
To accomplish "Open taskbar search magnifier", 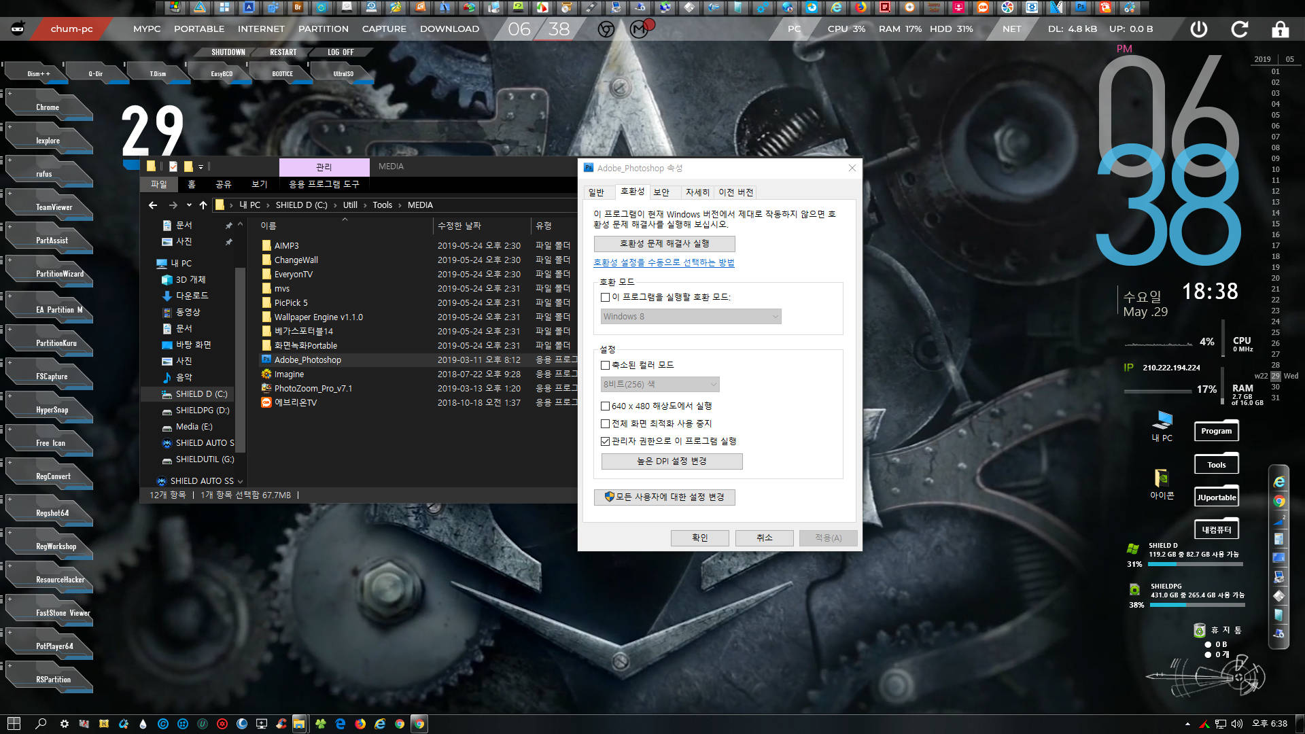I will (x=41, y=724).
